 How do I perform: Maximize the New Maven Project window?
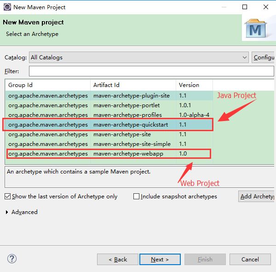[245, 7]
